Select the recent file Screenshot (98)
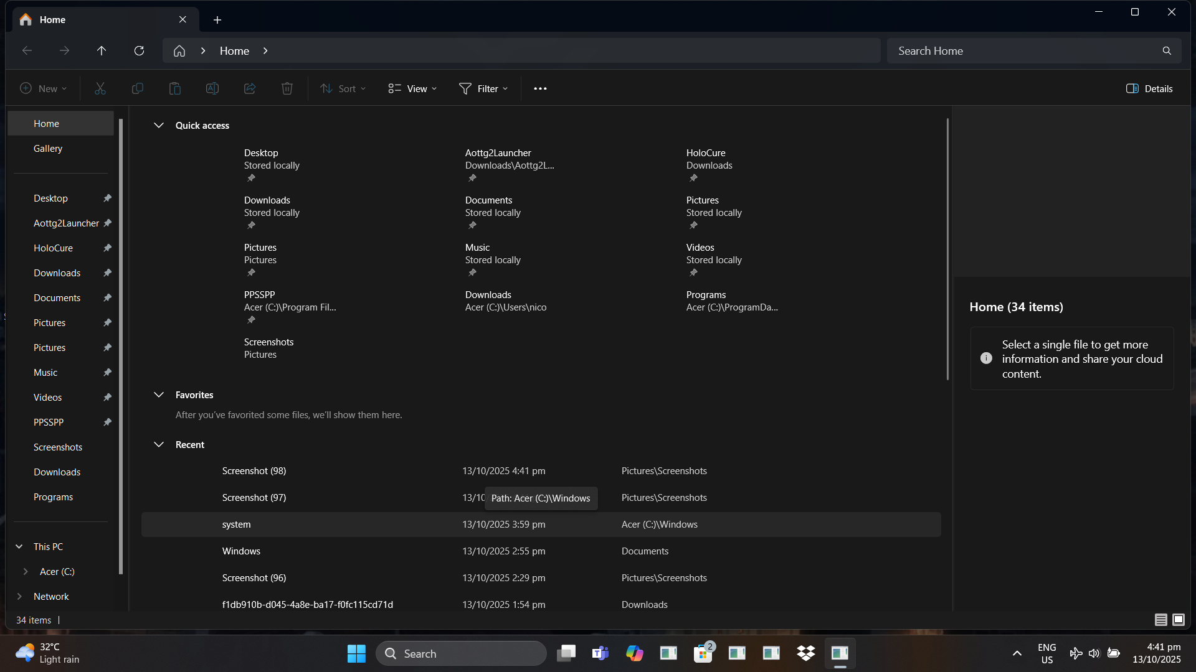Screen dimensions: 1196x672 (x=541, y=471)
